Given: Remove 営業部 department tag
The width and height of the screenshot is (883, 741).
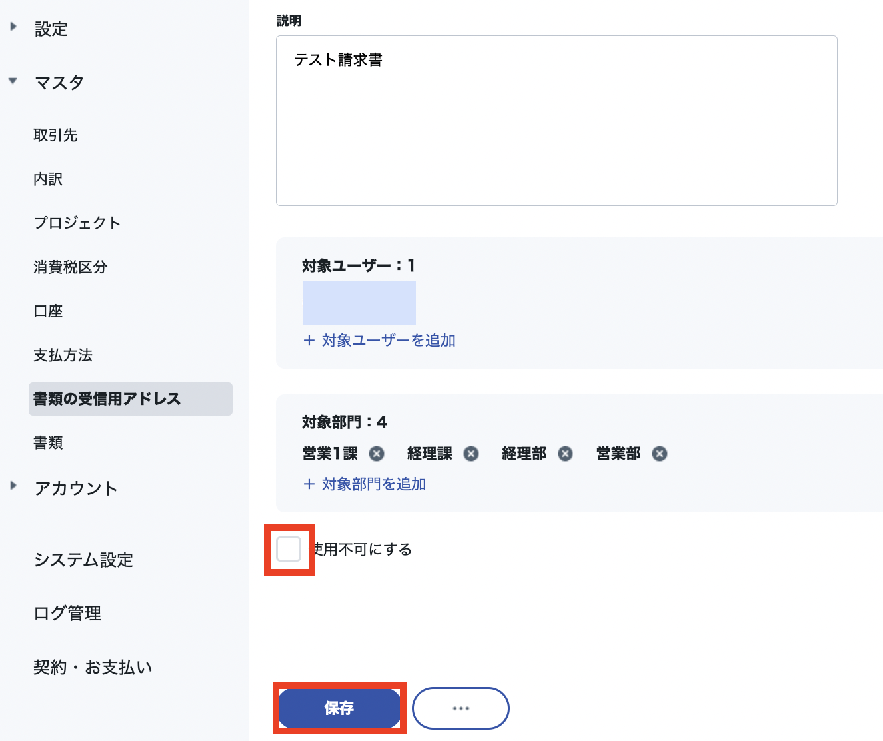Looking at the screenshot, I should (x=660, y=454).
